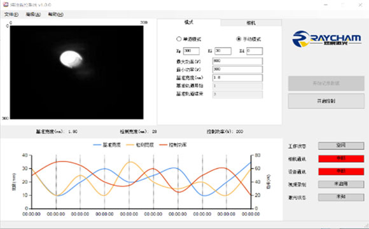The image size is (369, 229).
Task: Click the greyed-out button above 开启控制
Action: [326, 83]
